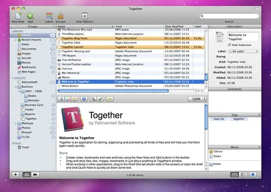
Task: Click the note preview vertical scrollbar thumb
Action: (x=206, y=117)
